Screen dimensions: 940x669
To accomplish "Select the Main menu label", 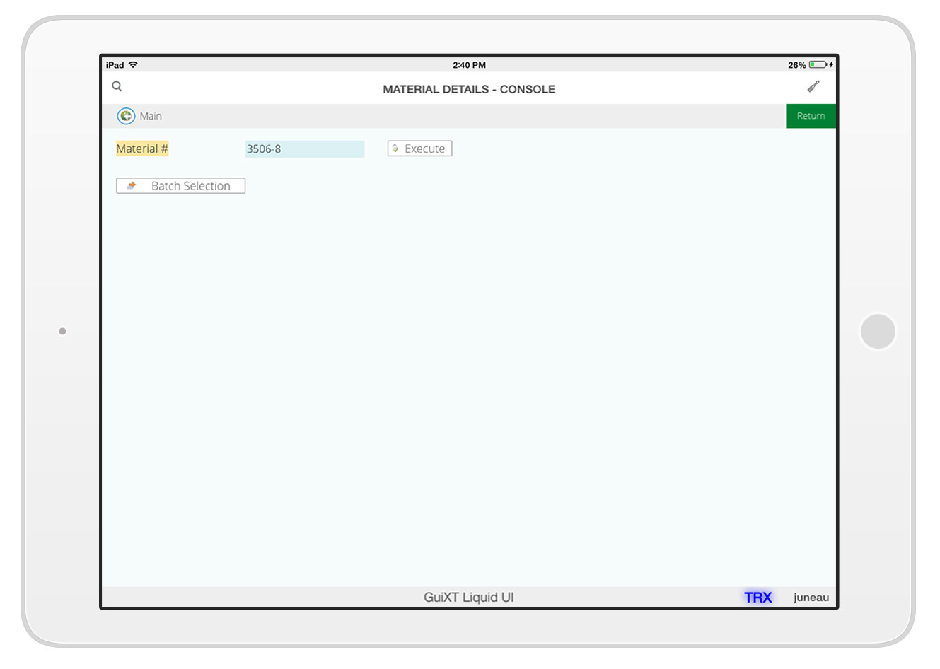I will pos(151,116).
